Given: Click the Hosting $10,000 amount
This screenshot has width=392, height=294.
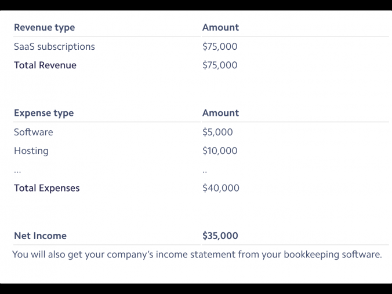Looking at the screenshot, I should pos(220,150).
